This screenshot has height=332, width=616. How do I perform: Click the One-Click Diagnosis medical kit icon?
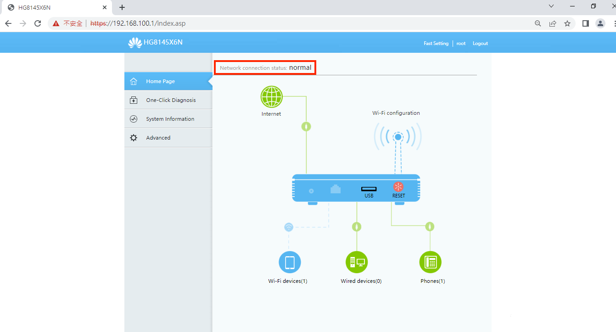click(x=134, y=100)
